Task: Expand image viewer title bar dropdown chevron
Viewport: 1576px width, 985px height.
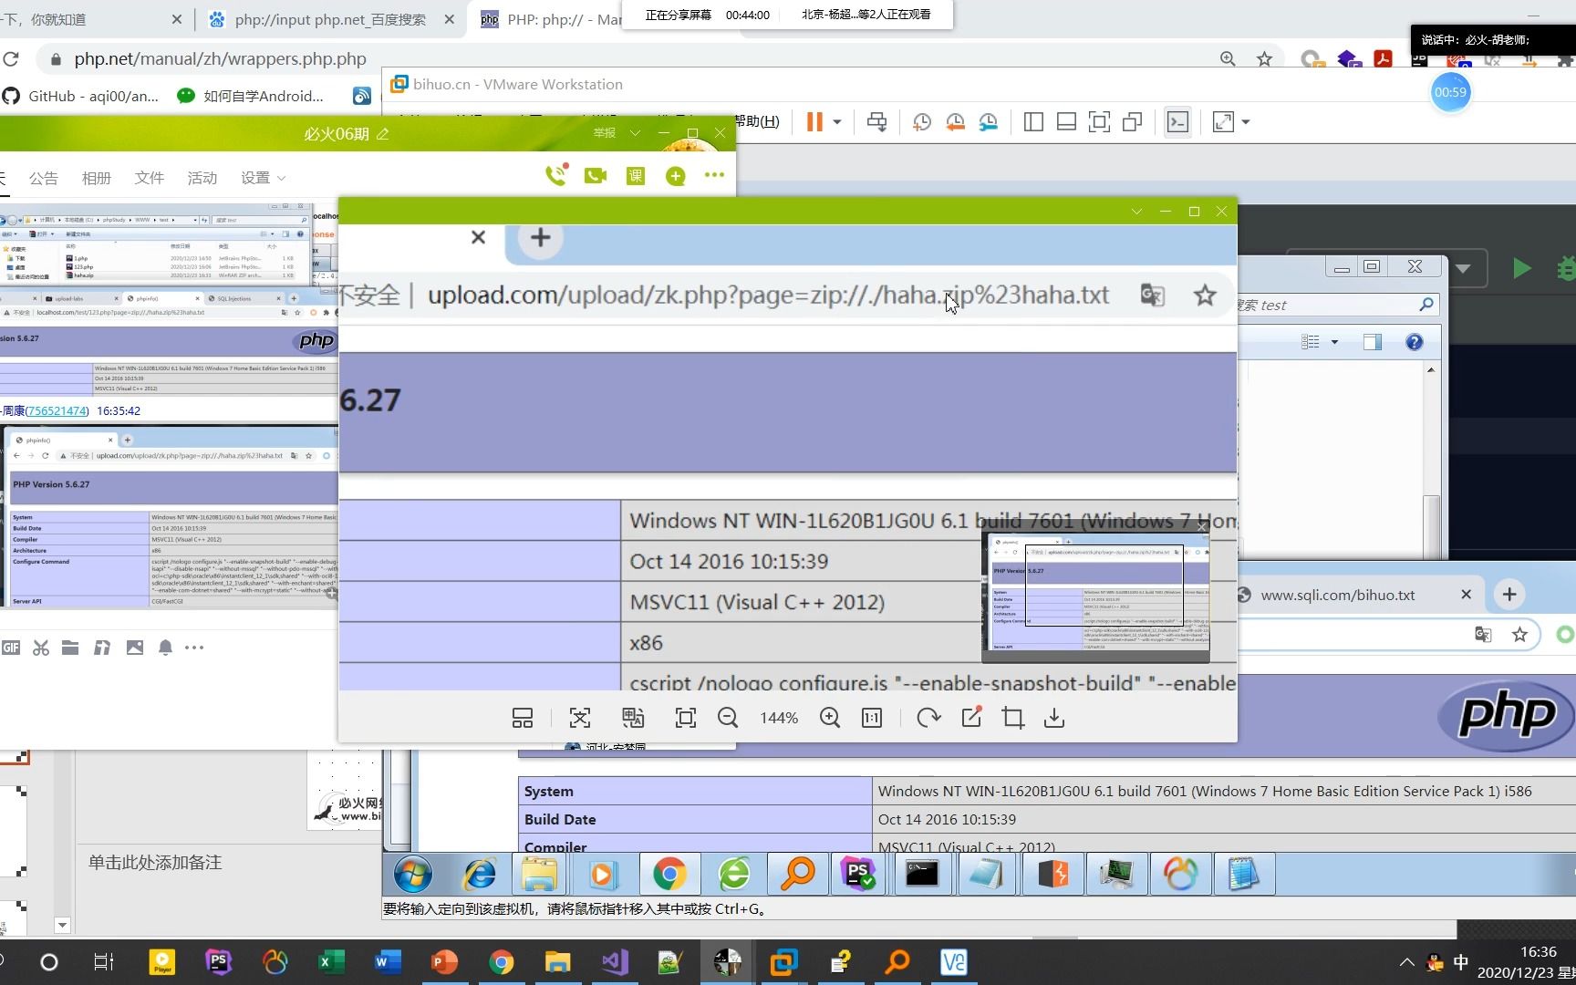Action: point(1136,212)
